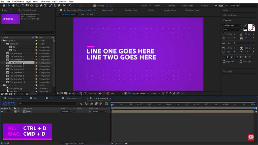Create new composition from Project panel
Screen dimensions: 258x145
coord(11,94)
